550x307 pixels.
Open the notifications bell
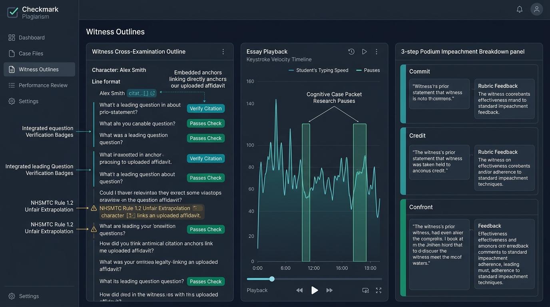point(520,9)
